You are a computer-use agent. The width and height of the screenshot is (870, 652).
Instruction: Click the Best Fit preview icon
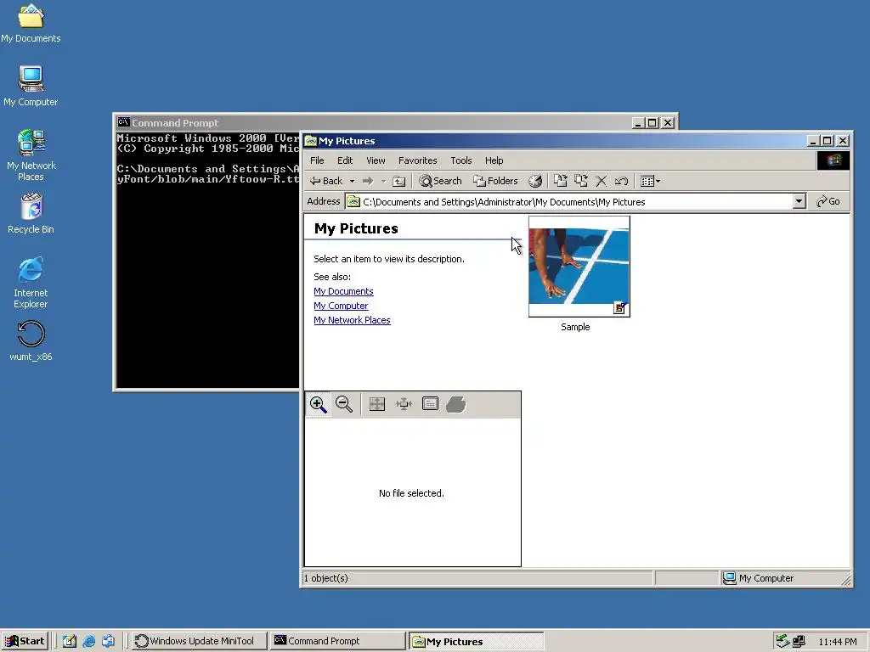tap(404, 404)
